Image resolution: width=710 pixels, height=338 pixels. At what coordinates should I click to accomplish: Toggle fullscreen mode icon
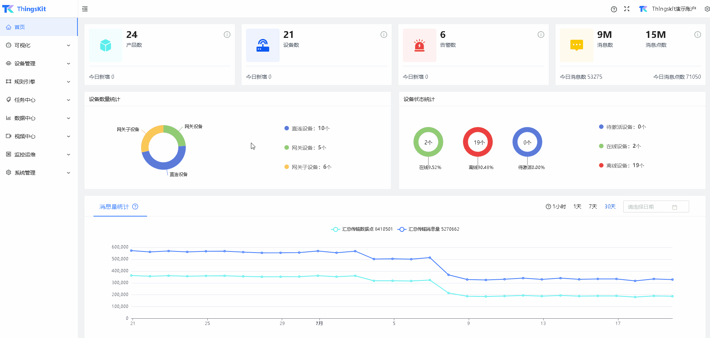(x=627, y=9)
